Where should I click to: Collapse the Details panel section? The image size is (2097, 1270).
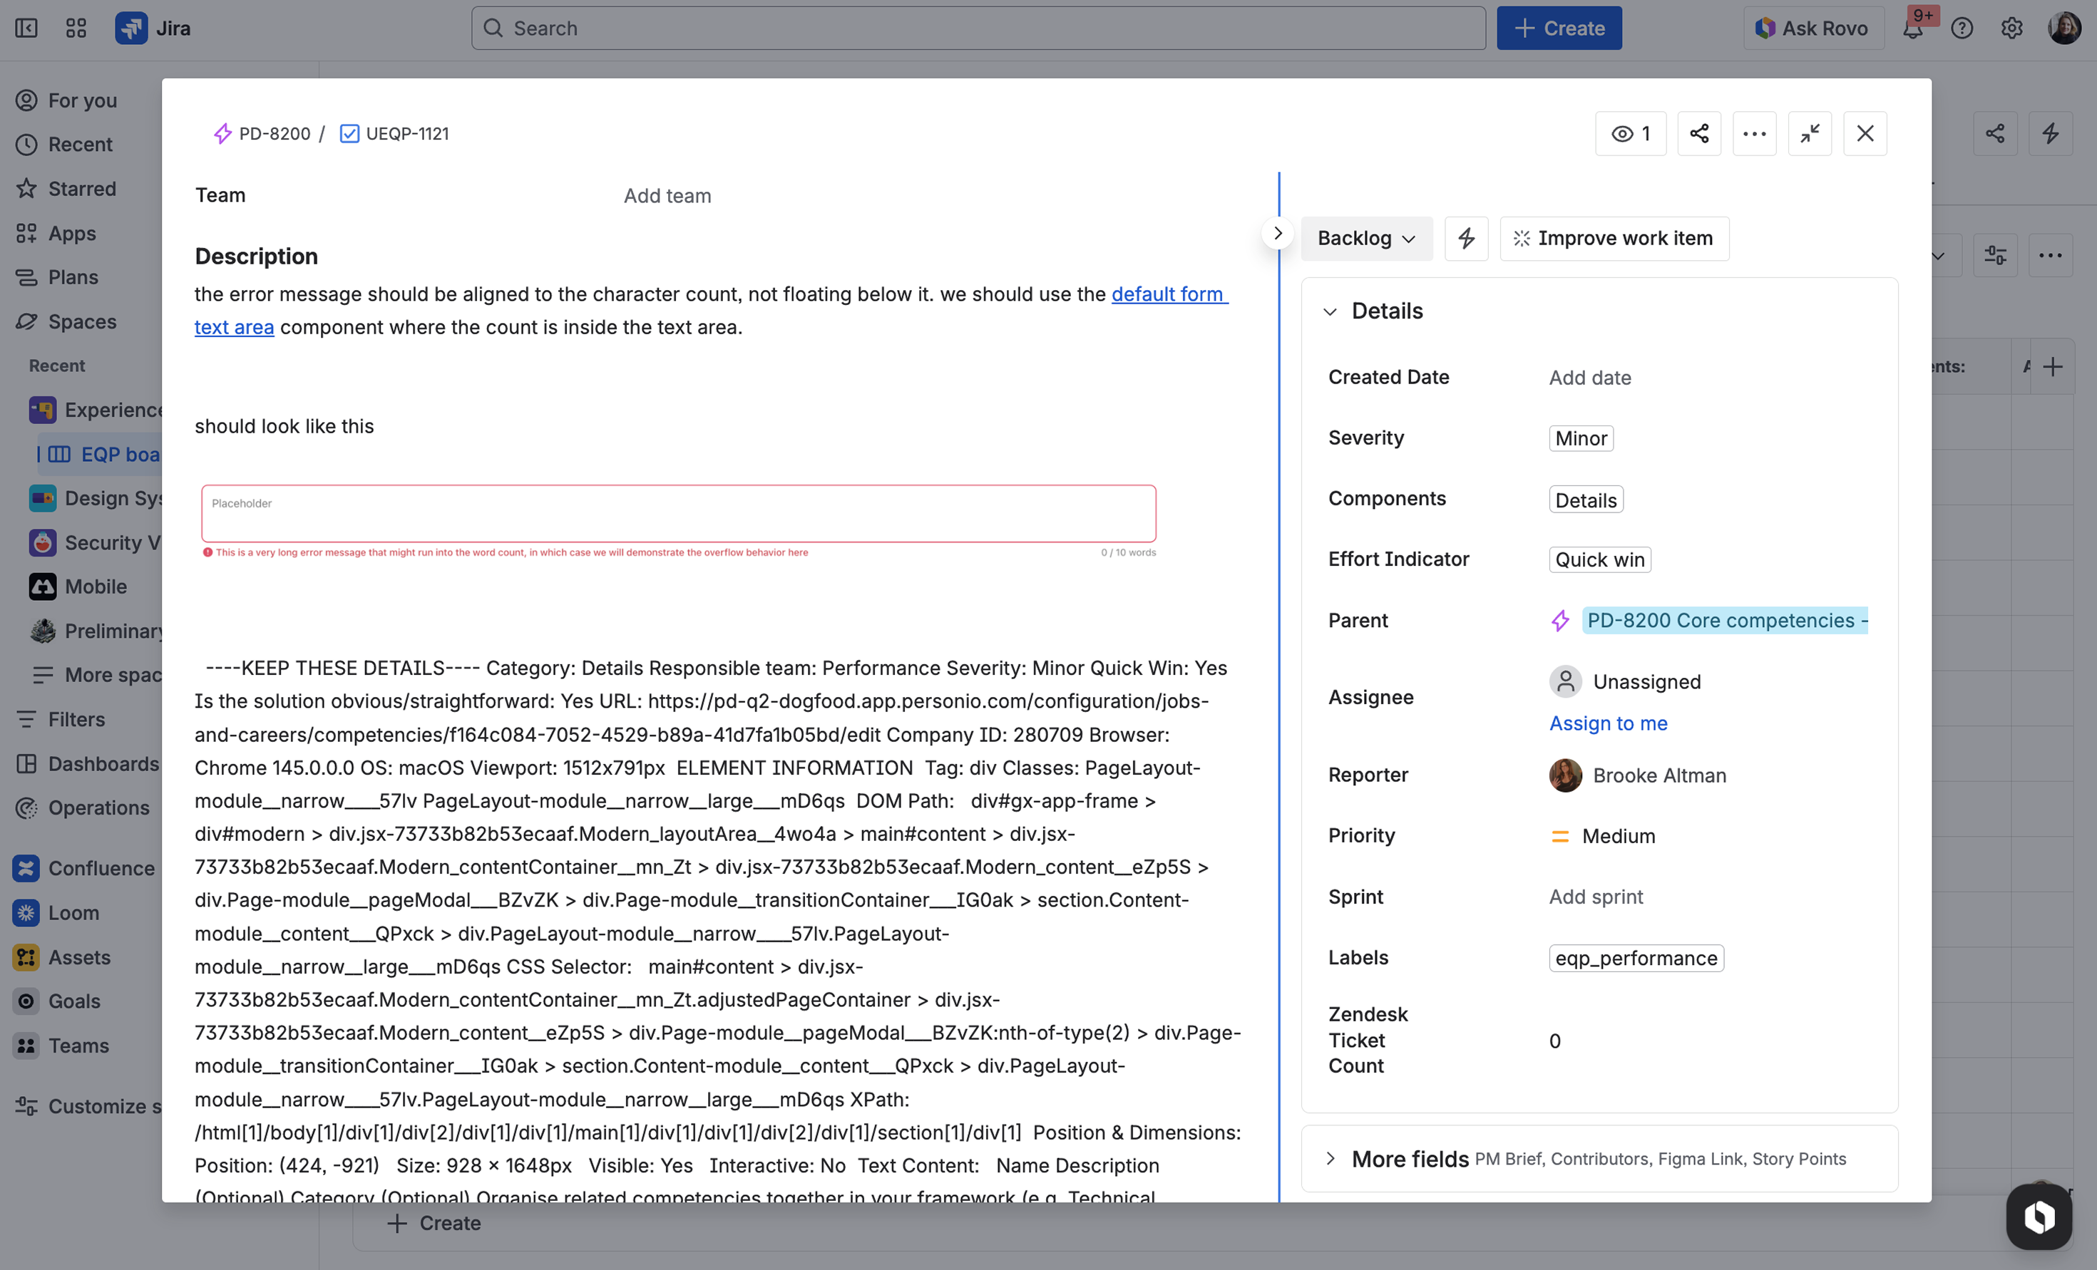[1331, 311]
